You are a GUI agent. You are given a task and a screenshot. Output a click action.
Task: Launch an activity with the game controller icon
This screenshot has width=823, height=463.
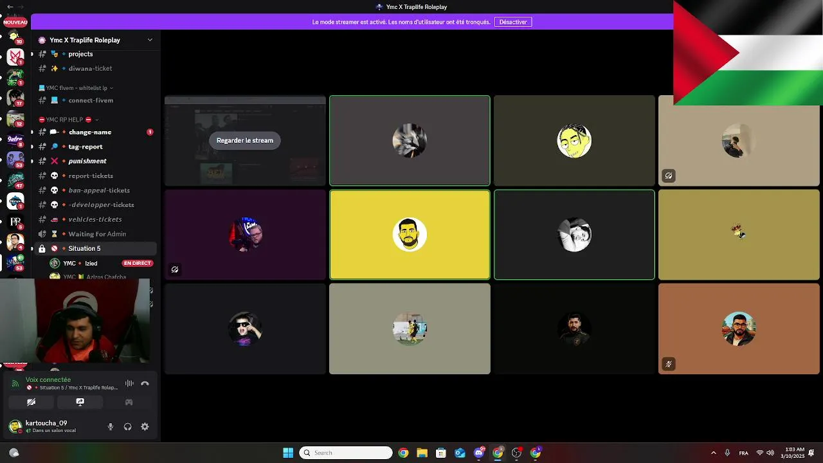point(129,402)
